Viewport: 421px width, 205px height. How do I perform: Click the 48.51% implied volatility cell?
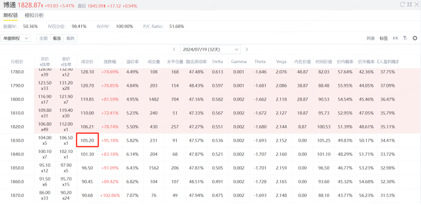point(196,182)
